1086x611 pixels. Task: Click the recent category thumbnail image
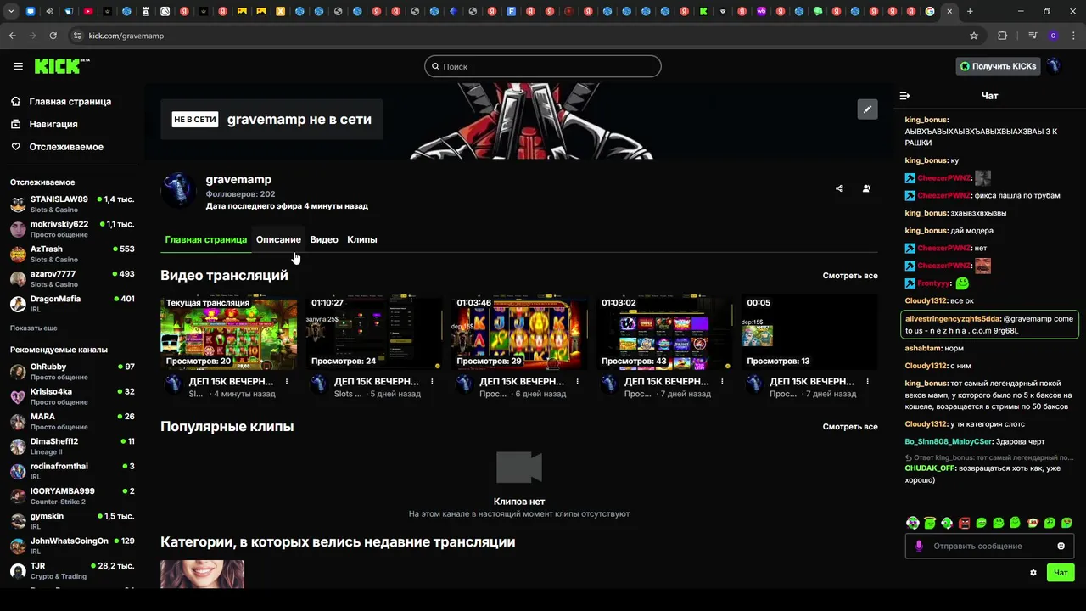point(202,575)
